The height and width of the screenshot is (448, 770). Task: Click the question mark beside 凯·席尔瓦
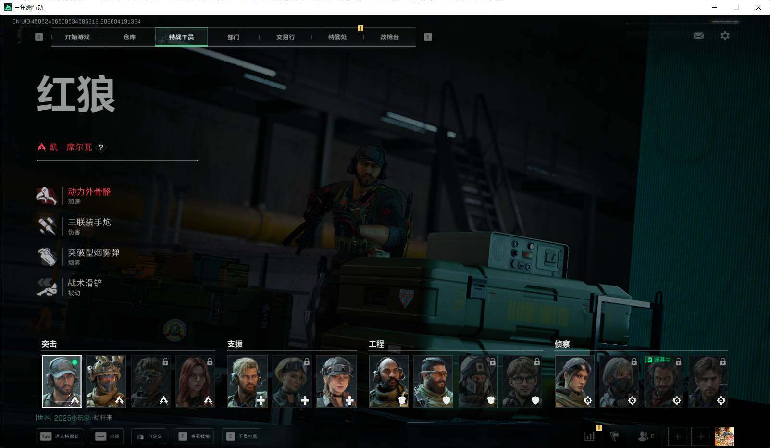101,148
